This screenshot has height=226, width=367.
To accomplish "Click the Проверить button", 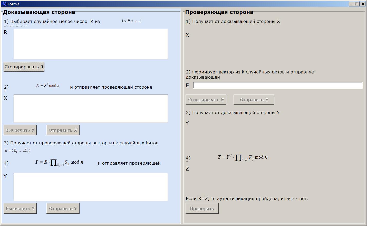I will point(202,209).
